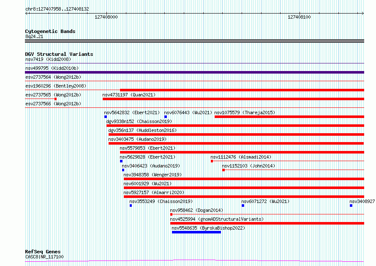Viewport: 376px width, 266px height.
Task: Click nsv6001929 (Wu2021) label
Action: 147,184
